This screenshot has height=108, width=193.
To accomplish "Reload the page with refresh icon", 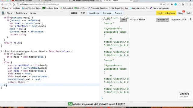I will [10, 4].
